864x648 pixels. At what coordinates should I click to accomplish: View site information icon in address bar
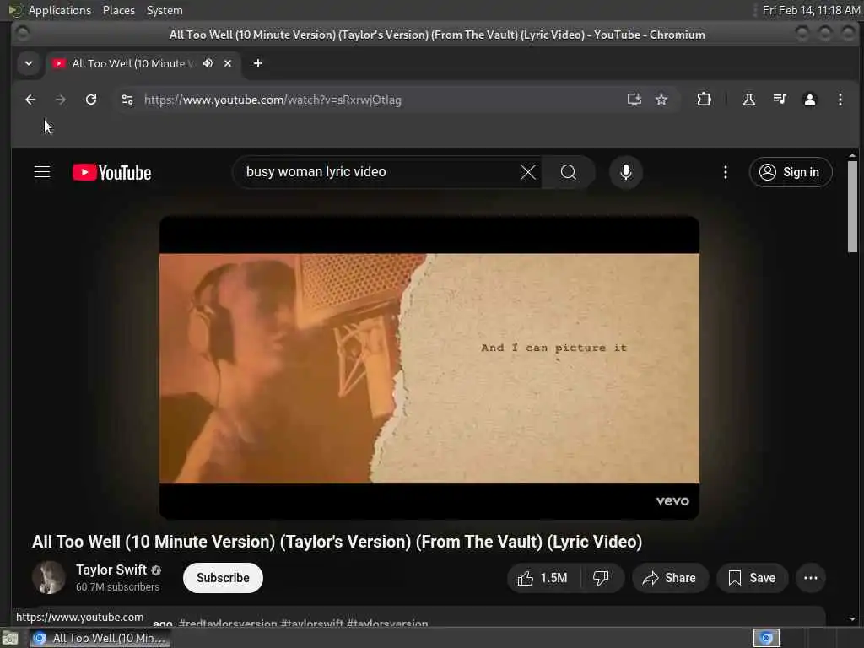point(127,100)
